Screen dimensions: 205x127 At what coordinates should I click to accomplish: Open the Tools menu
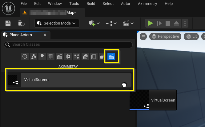point(74,4)
